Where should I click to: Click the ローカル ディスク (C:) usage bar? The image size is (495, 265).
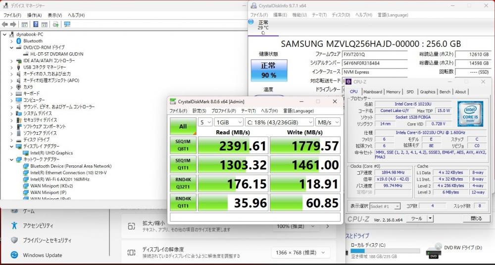(385, 251)
